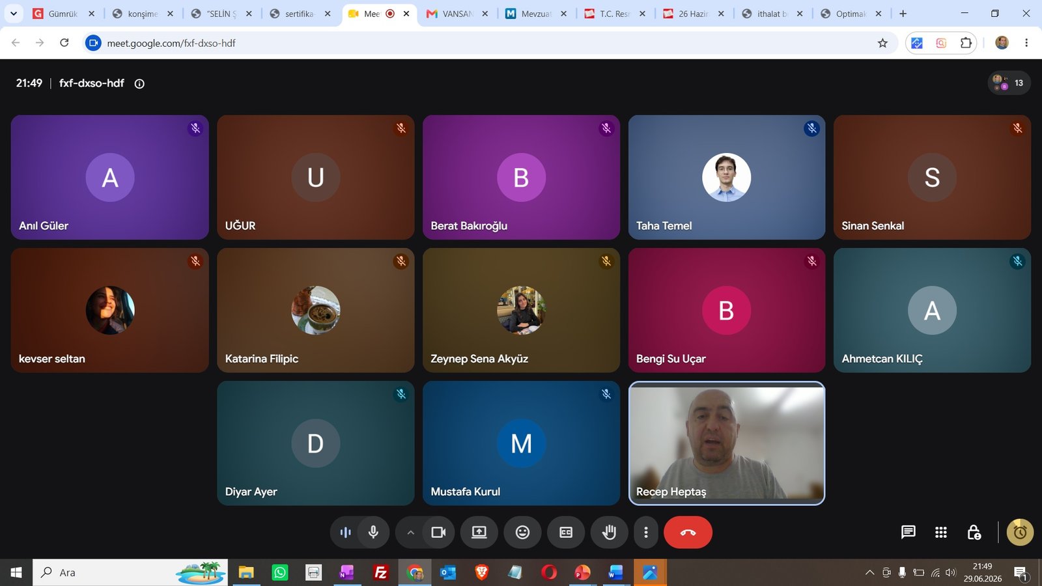1042x586 pixels.
Task: Click the address bar URL
Action: tap(171, 43)
